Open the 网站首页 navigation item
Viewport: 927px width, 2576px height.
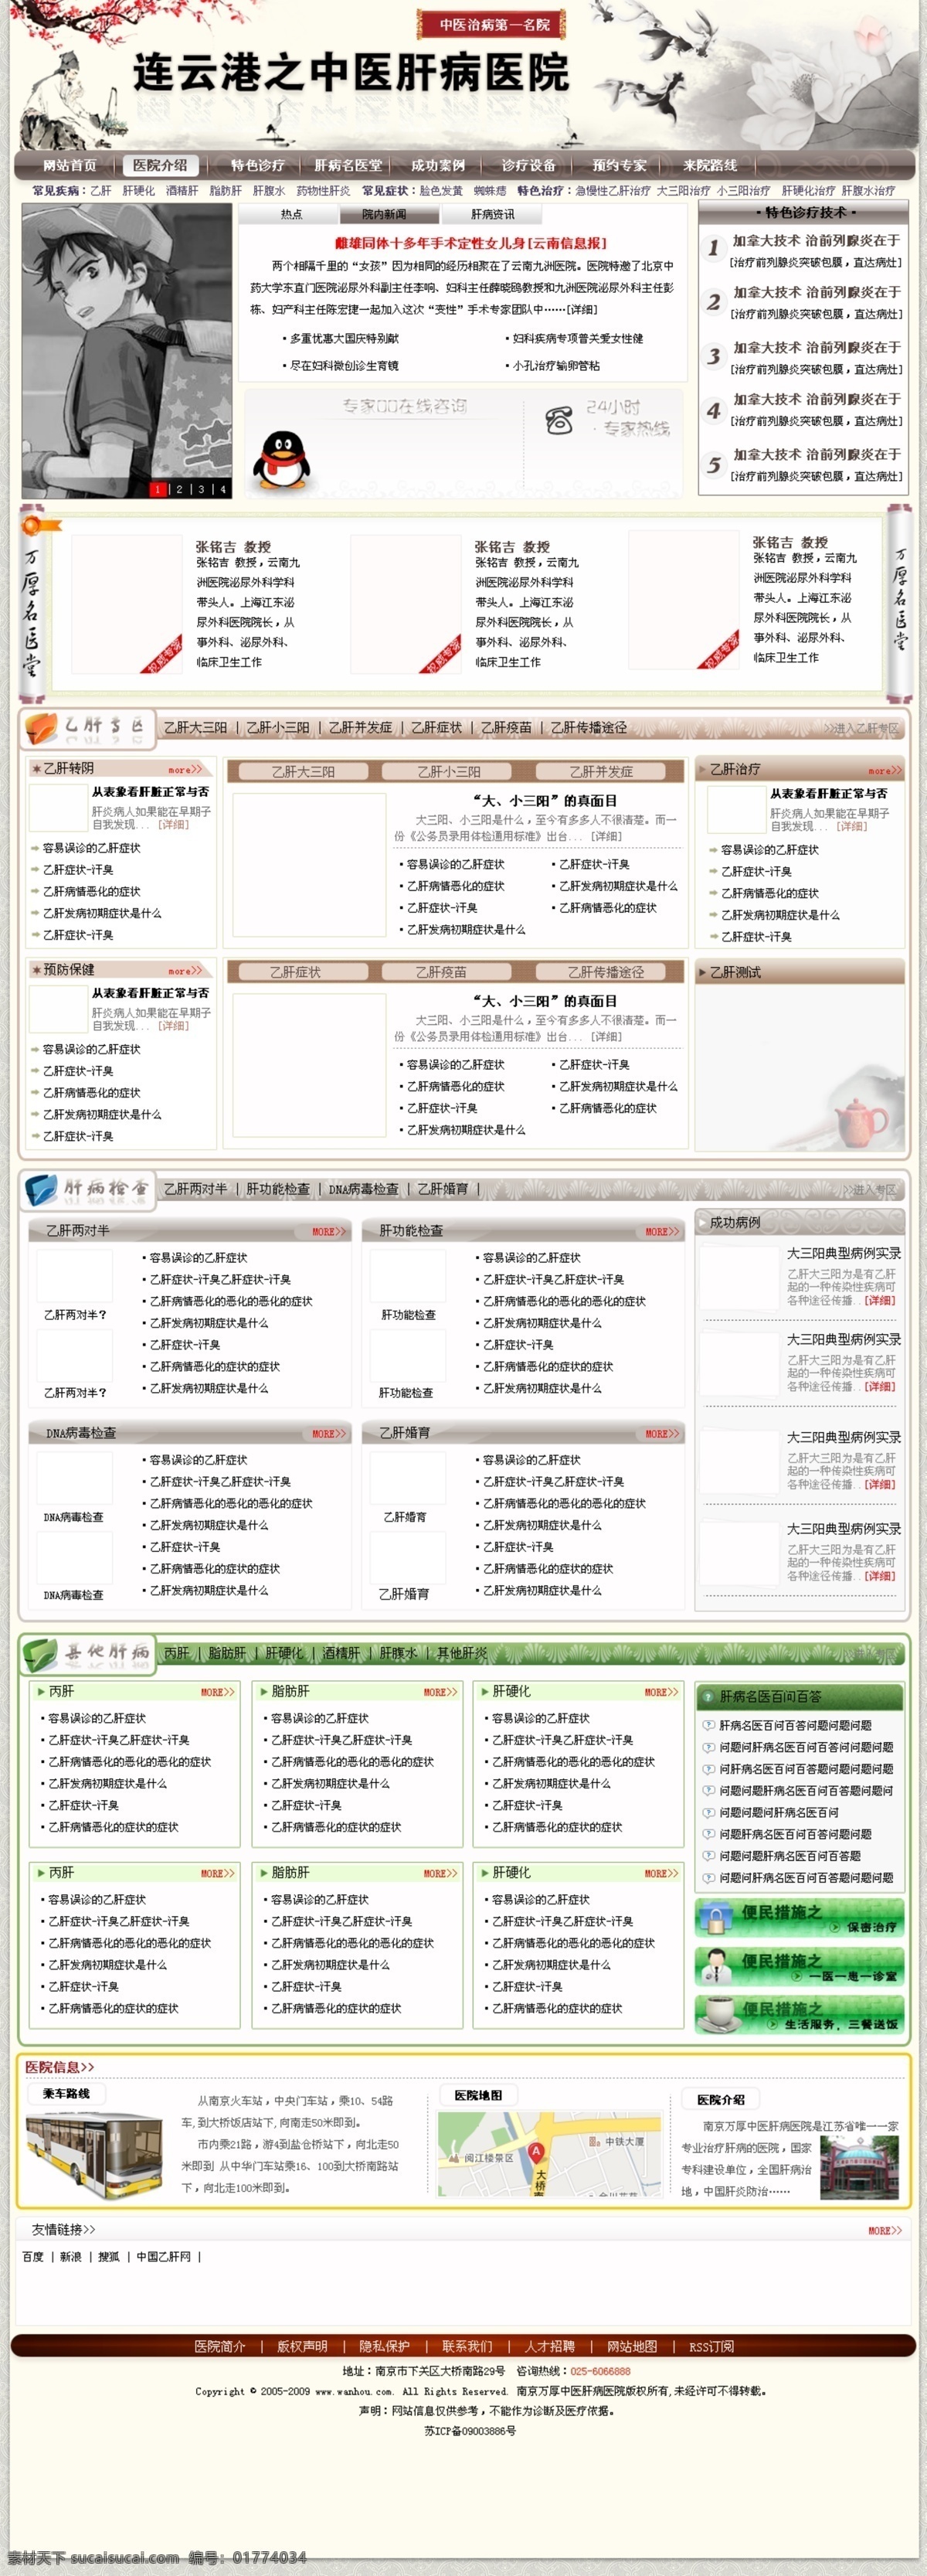click(x=70, y=166)
